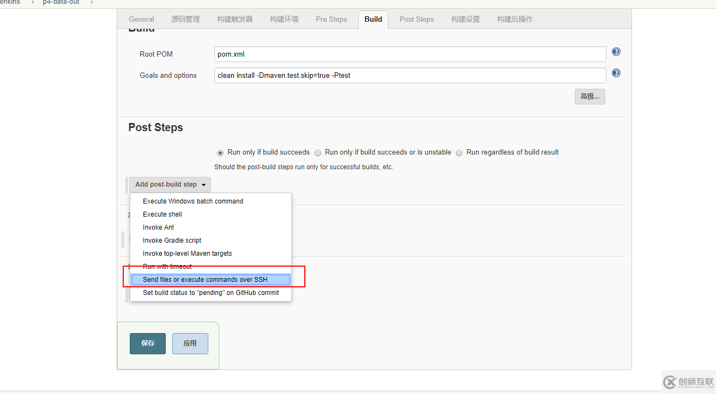The width and height of the screenshot is (716, 394).
Task: Click into the Goals and options field
Action: [410, 76]
